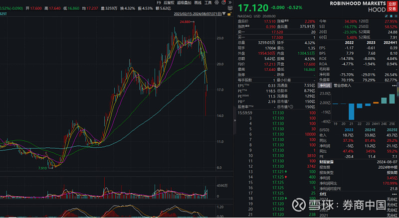Switch to the 营业总收入 chart tab

coord(342,86)
